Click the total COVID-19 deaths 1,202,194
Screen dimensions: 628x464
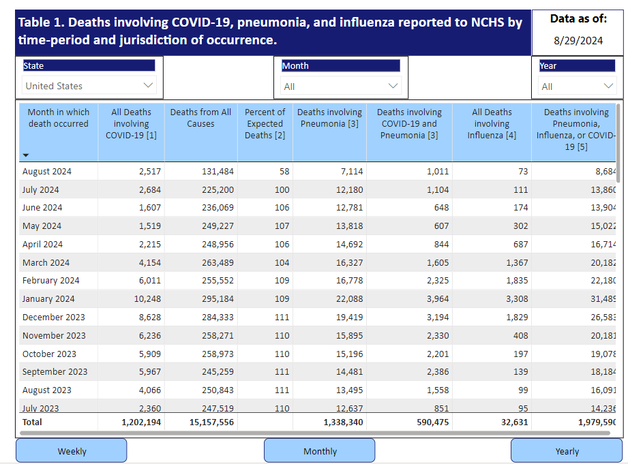point(141,422)
